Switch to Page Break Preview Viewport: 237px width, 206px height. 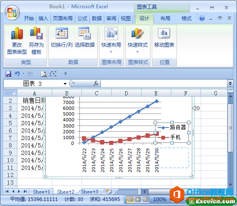[x=146, y=199]
